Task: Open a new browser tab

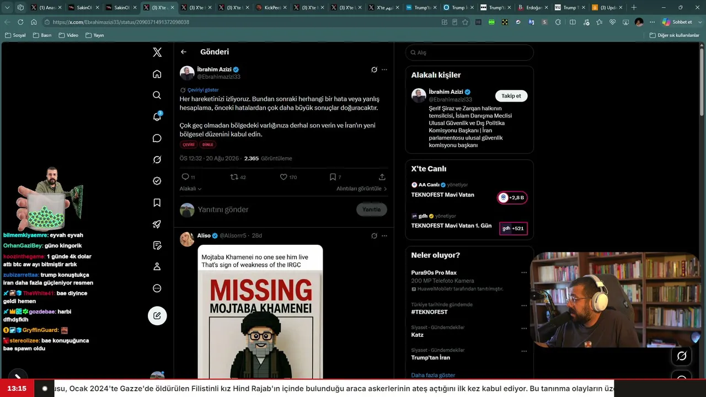Action: [x=634, y=8]
